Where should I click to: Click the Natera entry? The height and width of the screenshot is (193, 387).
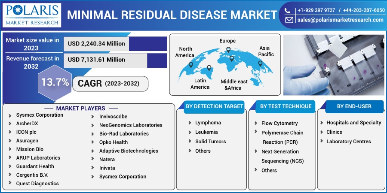click(107, 160)
